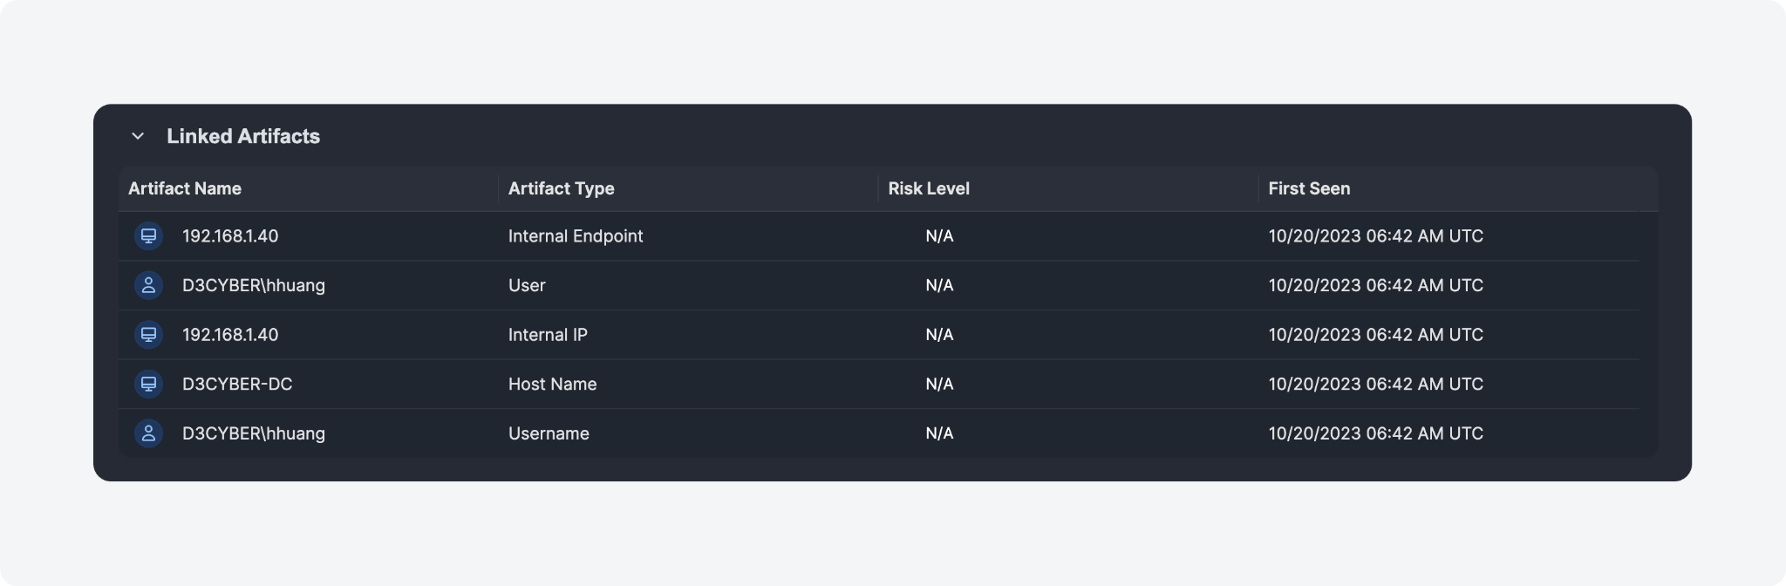
Task: Click the D3CYBER-DC host computer icon
Action: click(x=149, y=384)
